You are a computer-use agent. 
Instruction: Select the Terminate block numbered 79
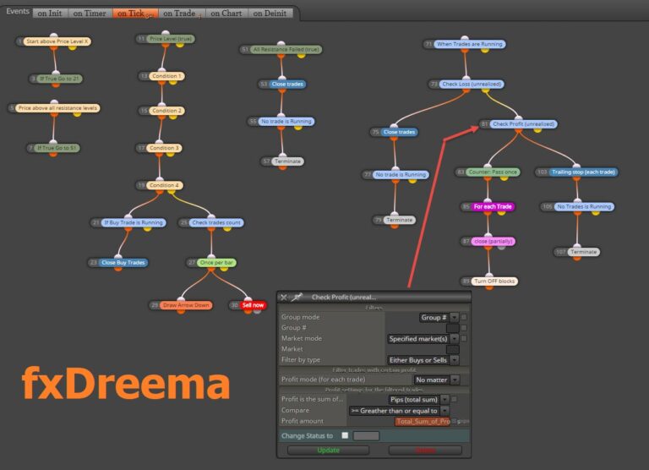400,220
